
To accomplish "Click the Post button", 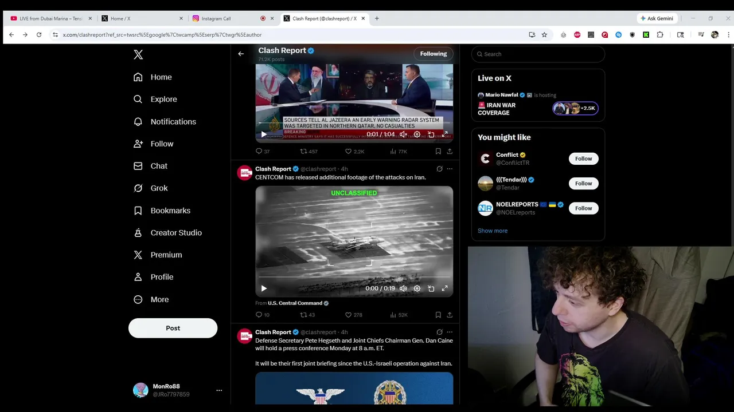I will click(x=173, y=328).
